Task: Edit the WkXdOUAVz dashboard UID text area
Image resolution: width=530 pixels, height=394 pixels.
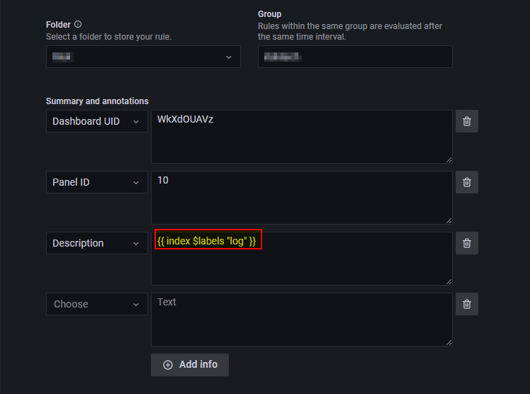Action: pos(302,137)
